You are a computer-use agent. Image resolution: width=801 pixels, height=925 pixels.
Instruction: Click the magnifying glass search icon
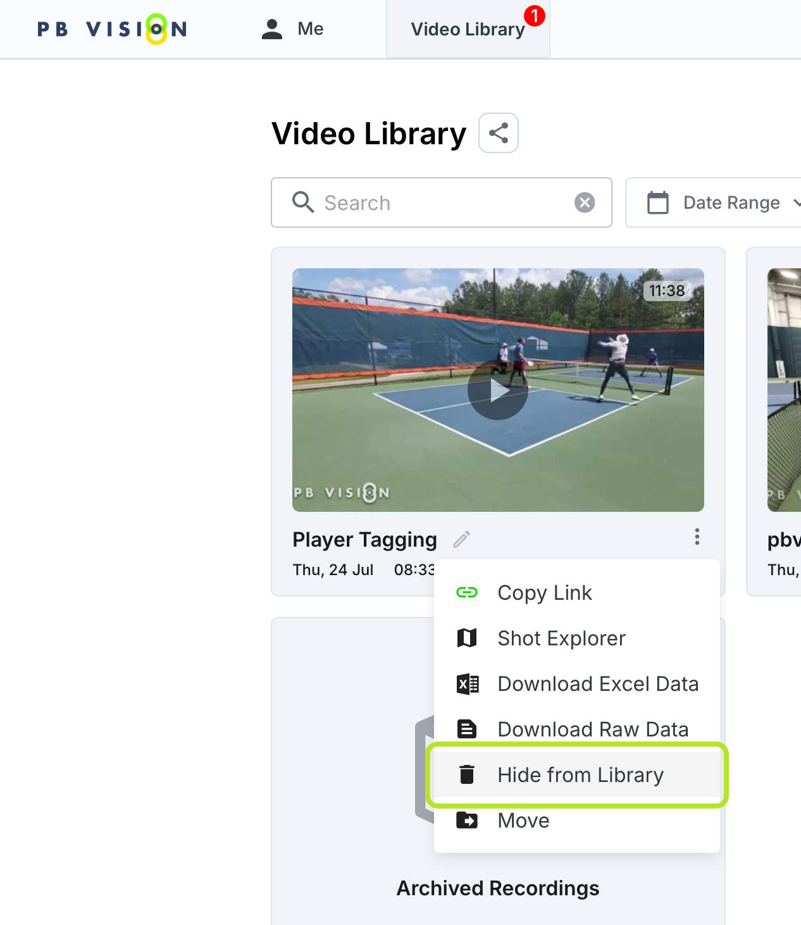[303, 202]
